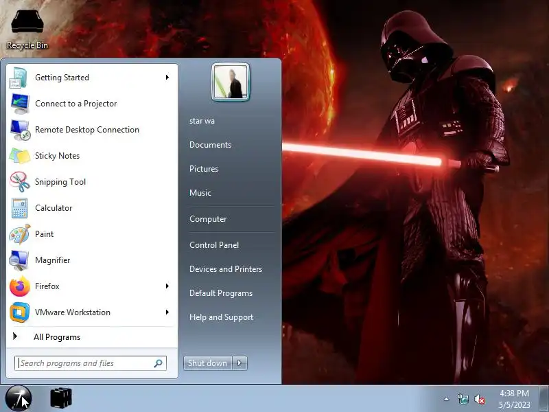
Task: Click the Start orb button
Action: pyautogui.click(x=19, y=398)
